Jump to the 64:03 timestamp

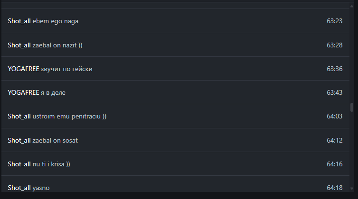click(334, 116)
